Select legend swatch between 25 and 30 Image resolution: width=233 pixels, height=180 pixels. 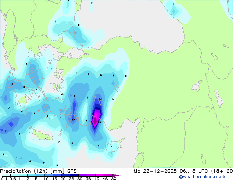[74, 175]
